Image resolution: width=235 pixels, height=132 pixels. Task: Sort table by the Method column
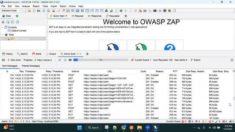(x=75, y=71)
